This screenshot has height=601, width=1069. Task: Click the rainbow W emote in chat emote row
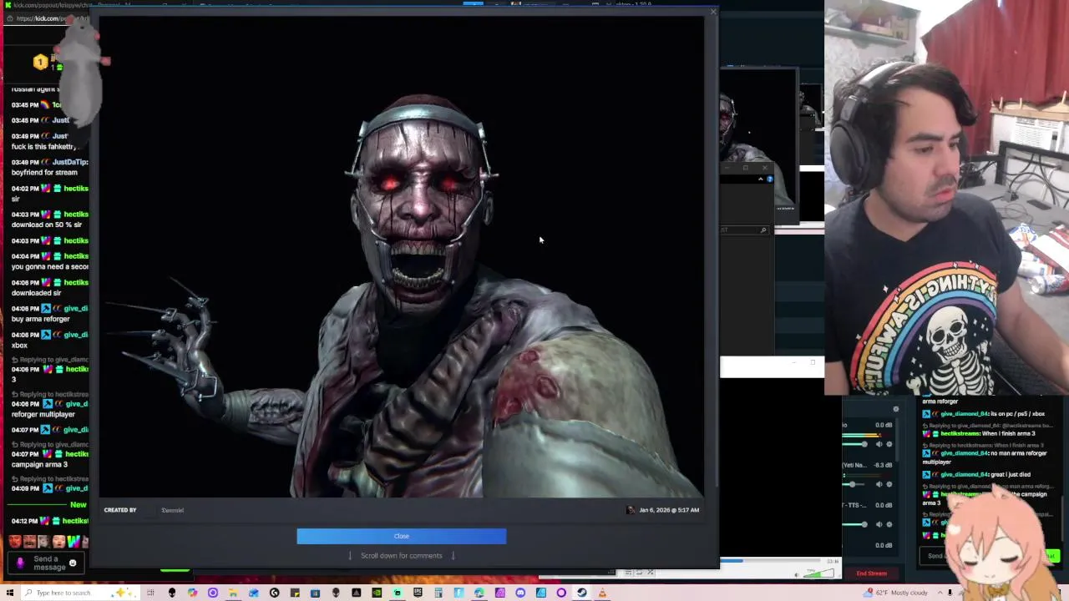73,542
